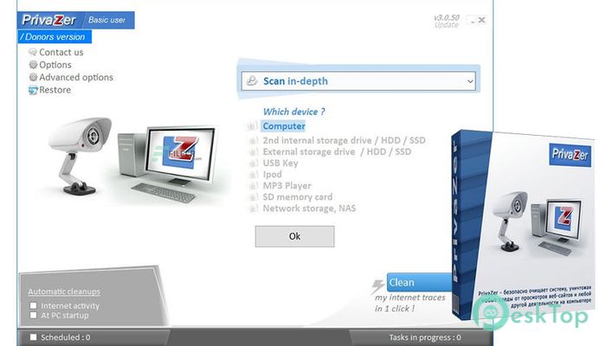The width and height of the screenshot is (606, 346).
Task: Click the lightning icon beside Clean
Action: tap(377, 286)
